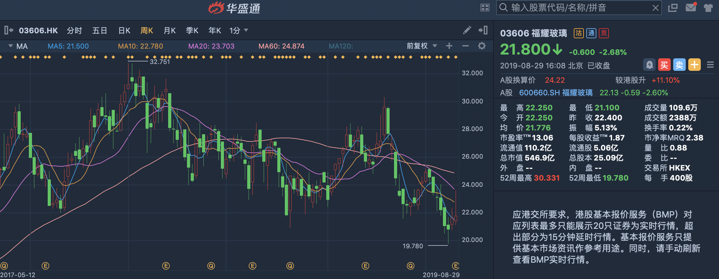Open the skin theme shirt icon
719x279 pixels.
[x=708, y=8]
